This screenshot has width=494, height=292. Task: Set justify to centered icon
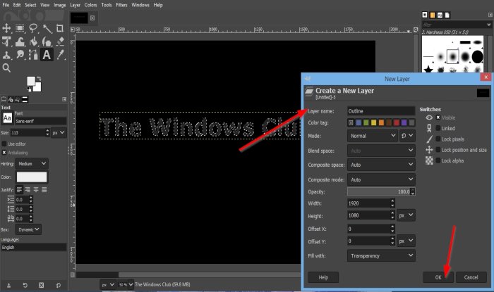[x=36, y=190]
